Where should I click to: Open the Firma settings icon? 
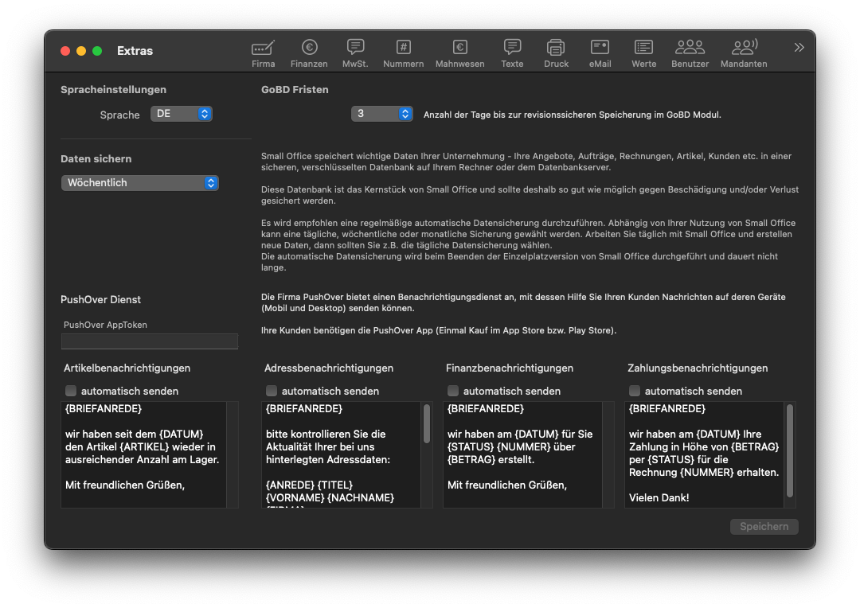click(x=263, y=49)
